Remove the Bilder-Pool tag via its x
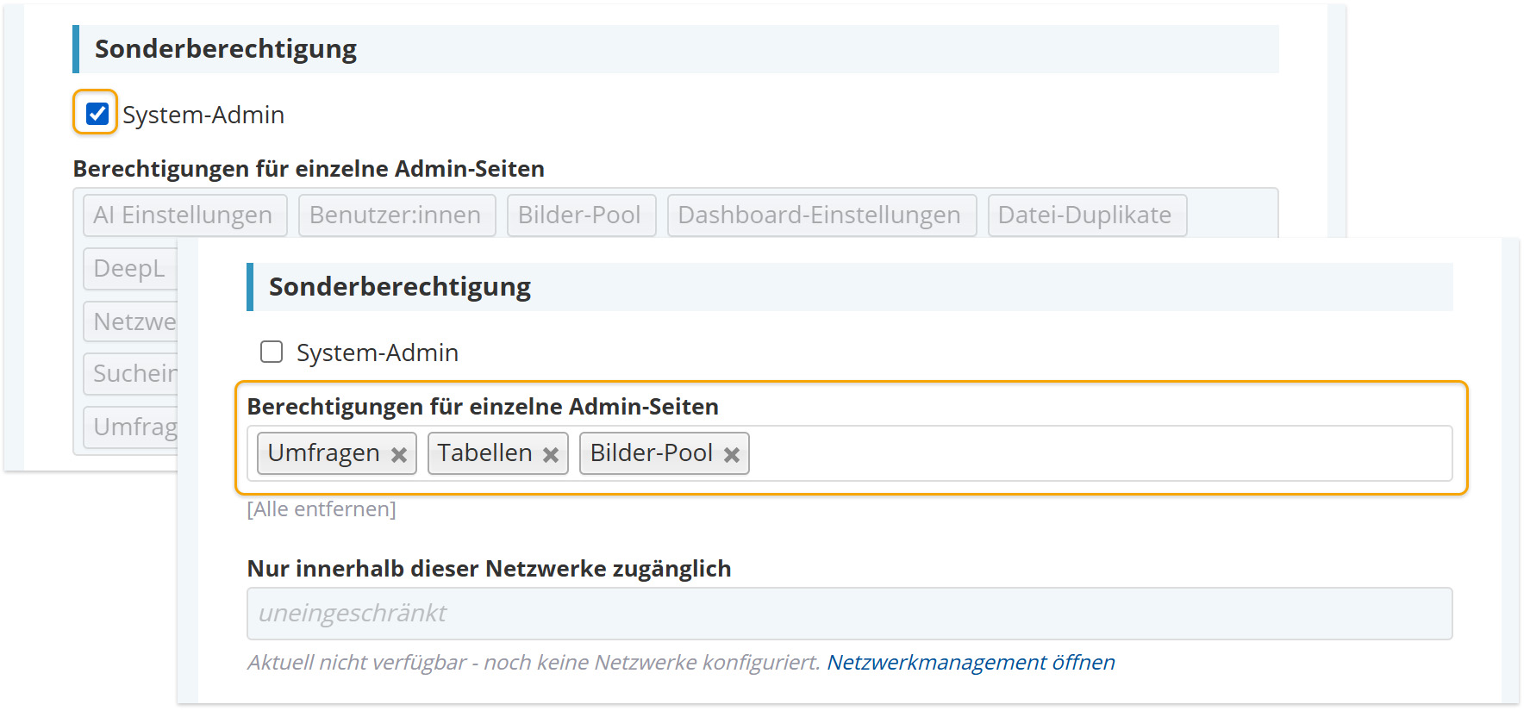This screenshot has width=1530, height=711. pyautogui.click(x=732, y=454)
